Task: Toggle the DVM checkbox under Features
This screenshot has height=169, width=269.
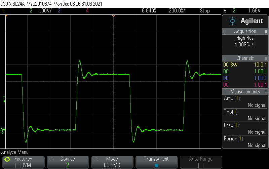Action: 18,165
